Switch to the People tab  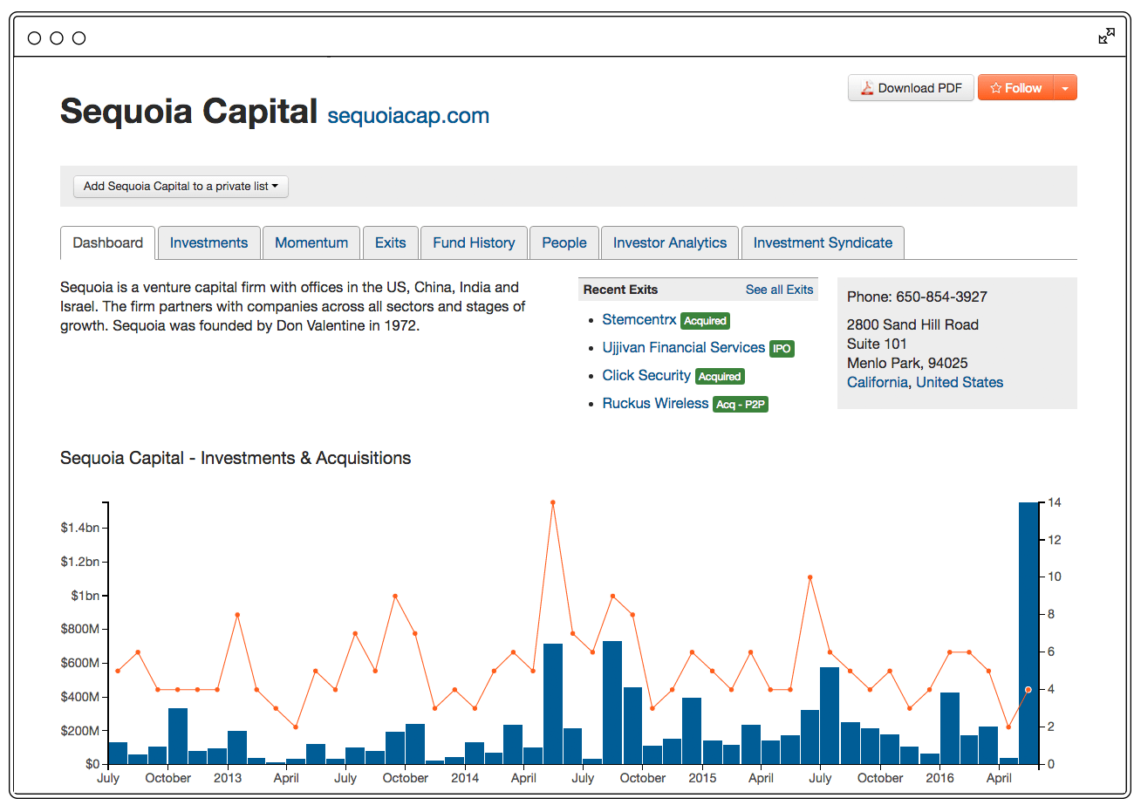point(564,242)
